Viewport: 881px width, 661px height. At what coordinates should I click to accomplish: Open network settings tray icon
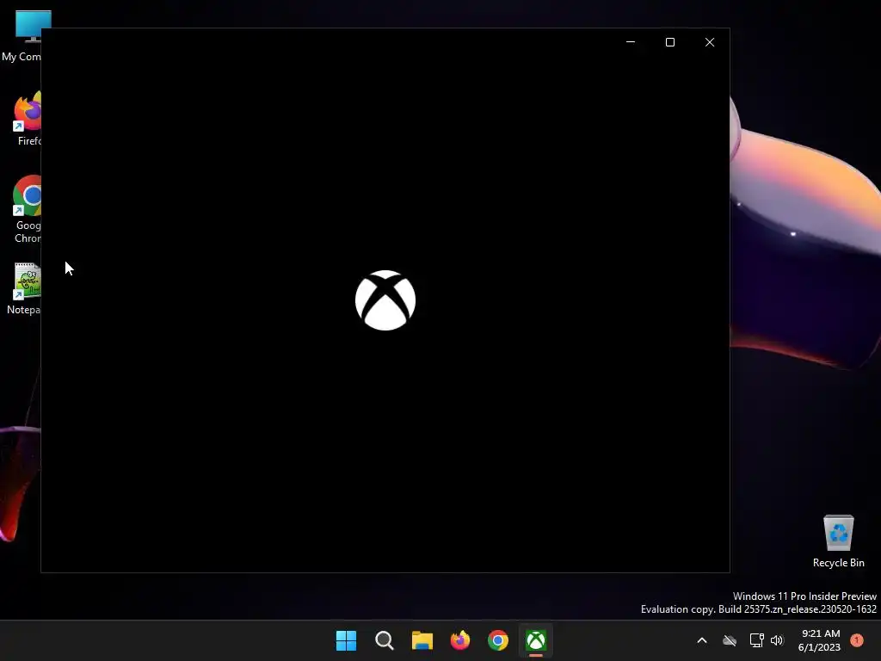click(756, 640)
